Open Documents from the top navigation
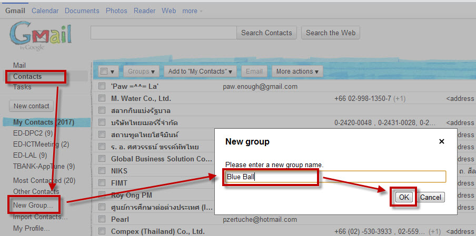The image size is (476, 236). 82,11
